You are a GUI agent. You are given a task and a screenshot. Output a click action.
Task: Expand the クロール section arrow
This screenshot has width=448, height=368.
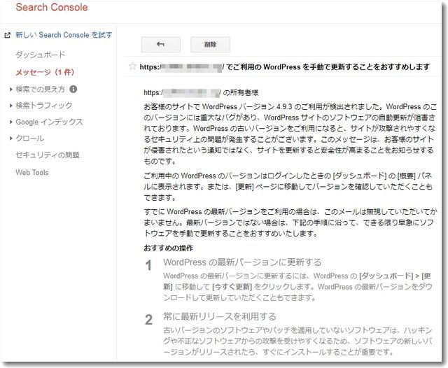(11, 139)
